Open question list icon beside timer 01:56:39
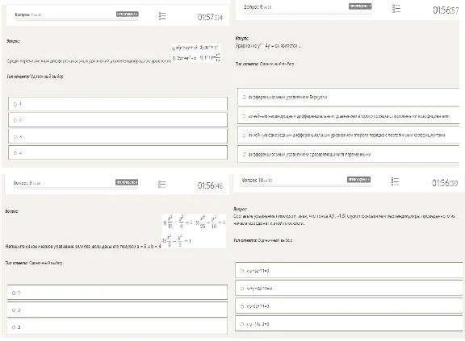The height and width of the screenshot is (341, 465). coord(395,181)
